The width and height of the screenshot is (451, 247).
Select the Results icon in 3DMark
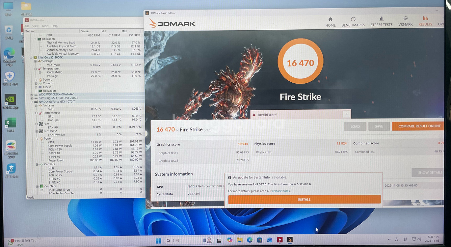click(425, 21)
